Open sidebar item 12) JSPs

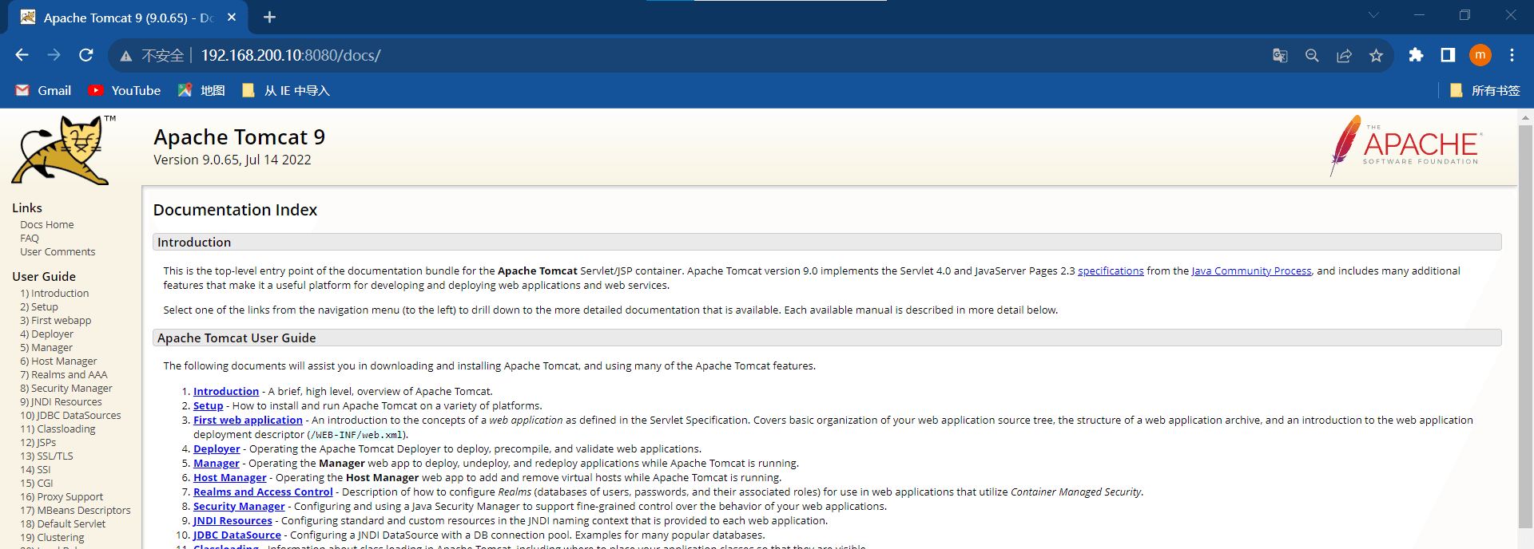(x=38, y=443)
